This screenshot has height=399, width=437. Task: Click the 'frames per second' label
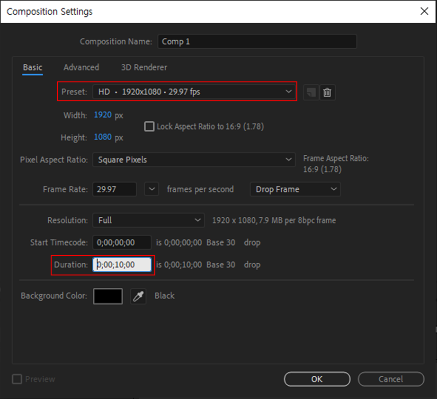[x=200, y=189]
